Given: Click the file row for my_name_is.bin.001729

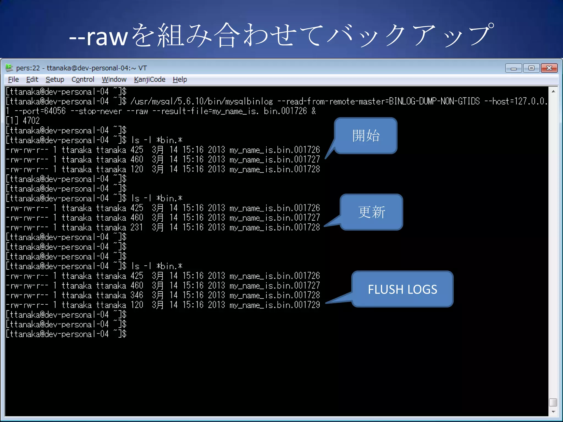Looking at the screenshot, I should point(163,305).
